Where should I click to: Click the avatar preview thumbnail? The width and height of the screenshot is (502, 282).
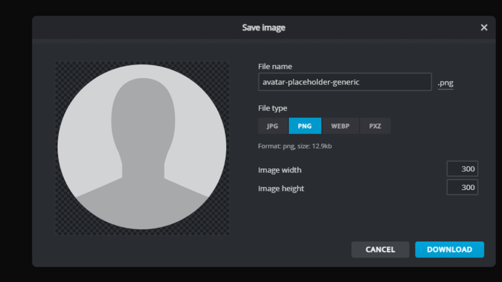click(x=142, y=148)
